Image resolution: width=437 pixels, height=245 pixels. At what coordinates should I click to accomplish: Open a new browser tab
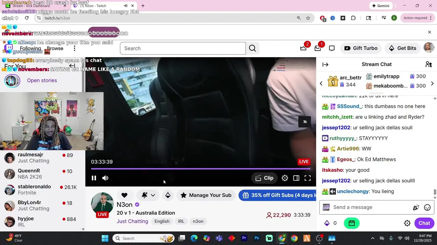click(x=143, y=6)
